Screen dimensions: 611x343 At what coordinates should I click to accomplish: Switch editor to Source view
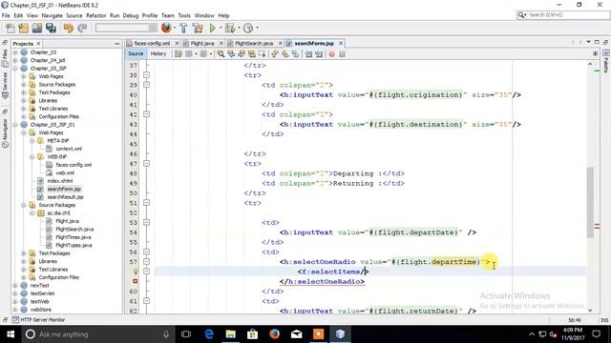tap(136, 53)
